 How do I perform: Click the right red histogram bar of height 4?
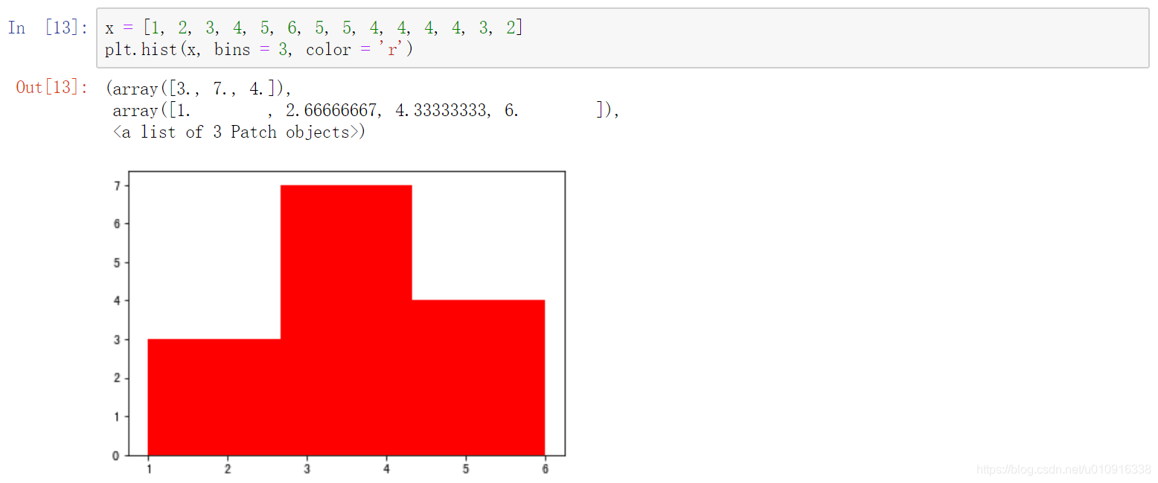(479, 377)
